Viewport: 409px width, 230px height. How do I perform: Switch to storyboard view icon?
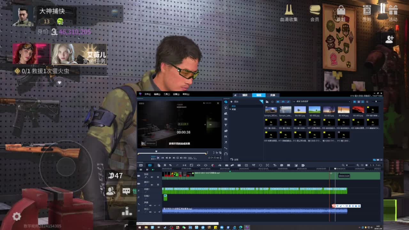pyautogui.click(x=141, y=165)
